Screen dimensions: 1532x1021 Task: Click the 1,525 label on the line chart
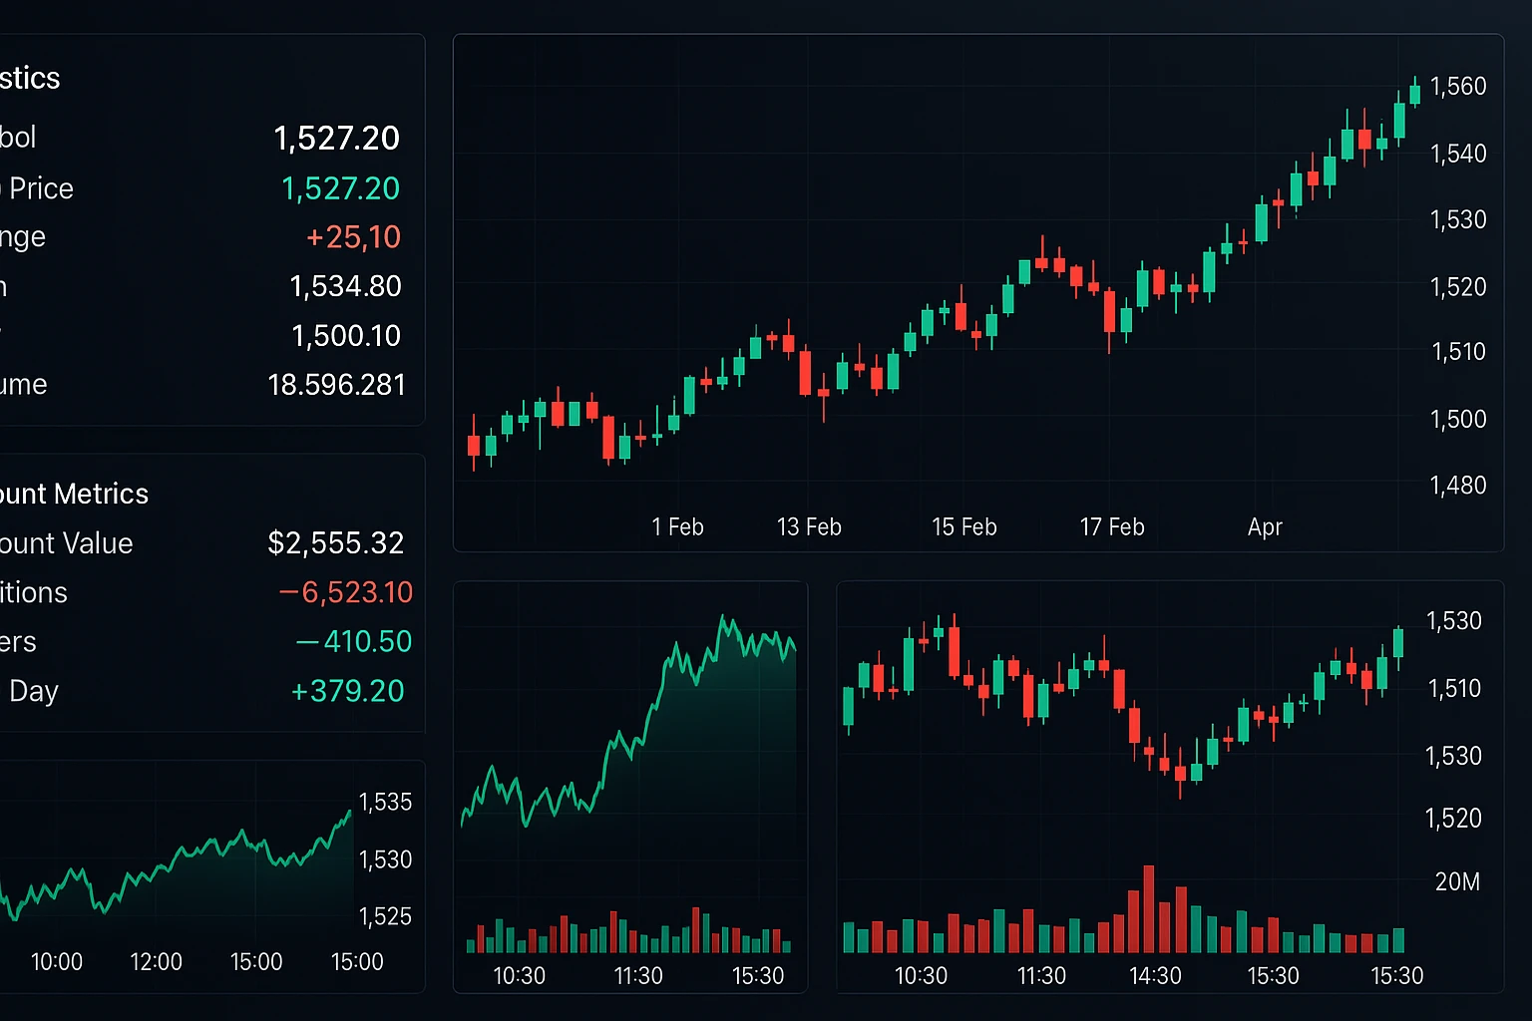pyautogui.click(x=385, y=916)
